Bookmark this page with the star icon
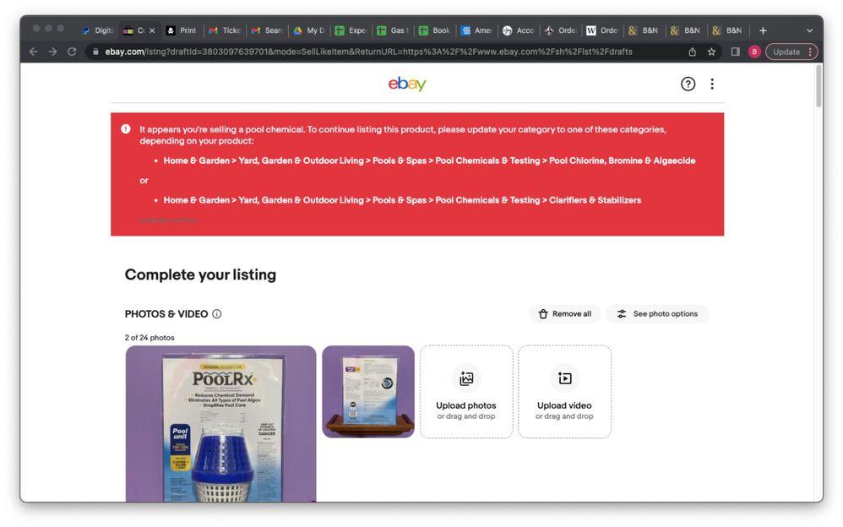The image size is (843, 527). click(711, 52)
